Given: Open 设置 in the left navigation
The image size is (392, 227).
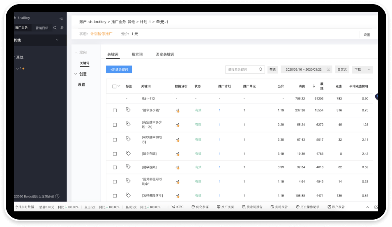Looking at the screenshot, I should [x=81, y=85].
